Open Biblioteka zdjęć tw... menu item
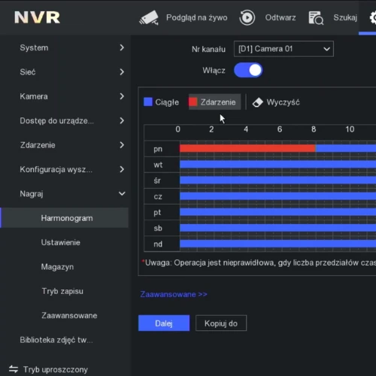The height and width of the screenshot is (376, 376). click(x=56, y=340)
